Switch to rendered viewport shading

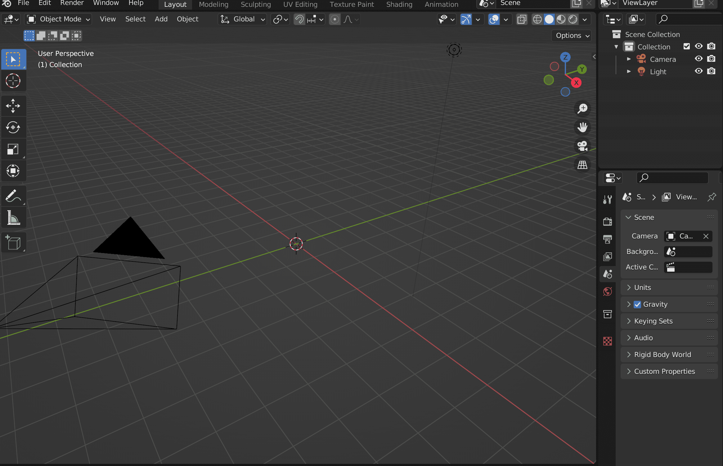pyautogui.click(x=573, y=19)
